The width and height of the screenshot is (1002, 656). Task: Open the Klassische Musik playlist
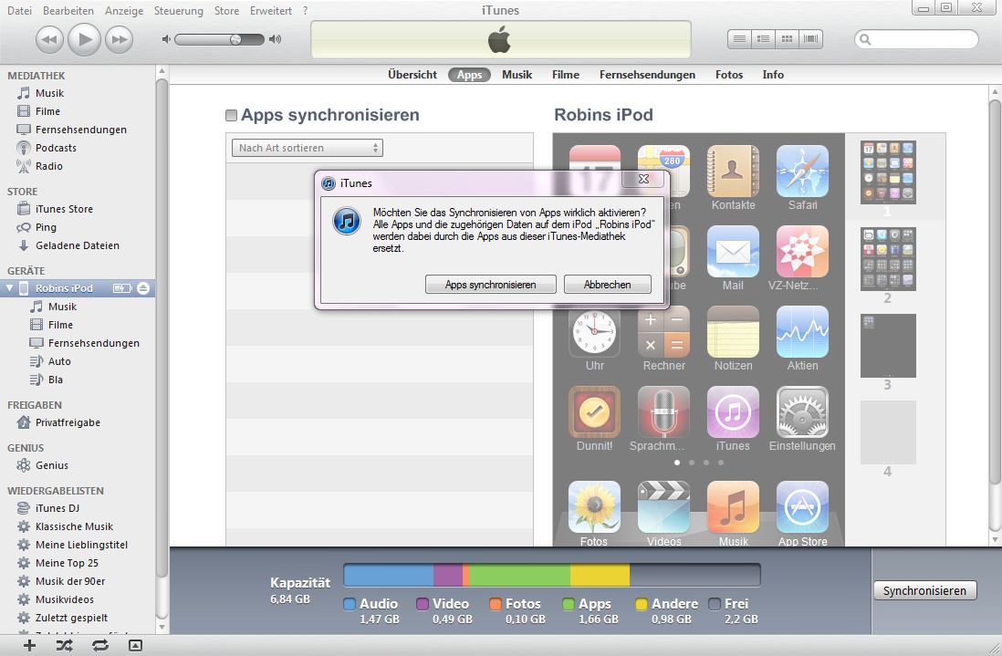point(74,527)
